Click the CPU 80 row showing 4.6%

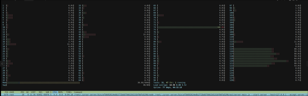[189, 41]
